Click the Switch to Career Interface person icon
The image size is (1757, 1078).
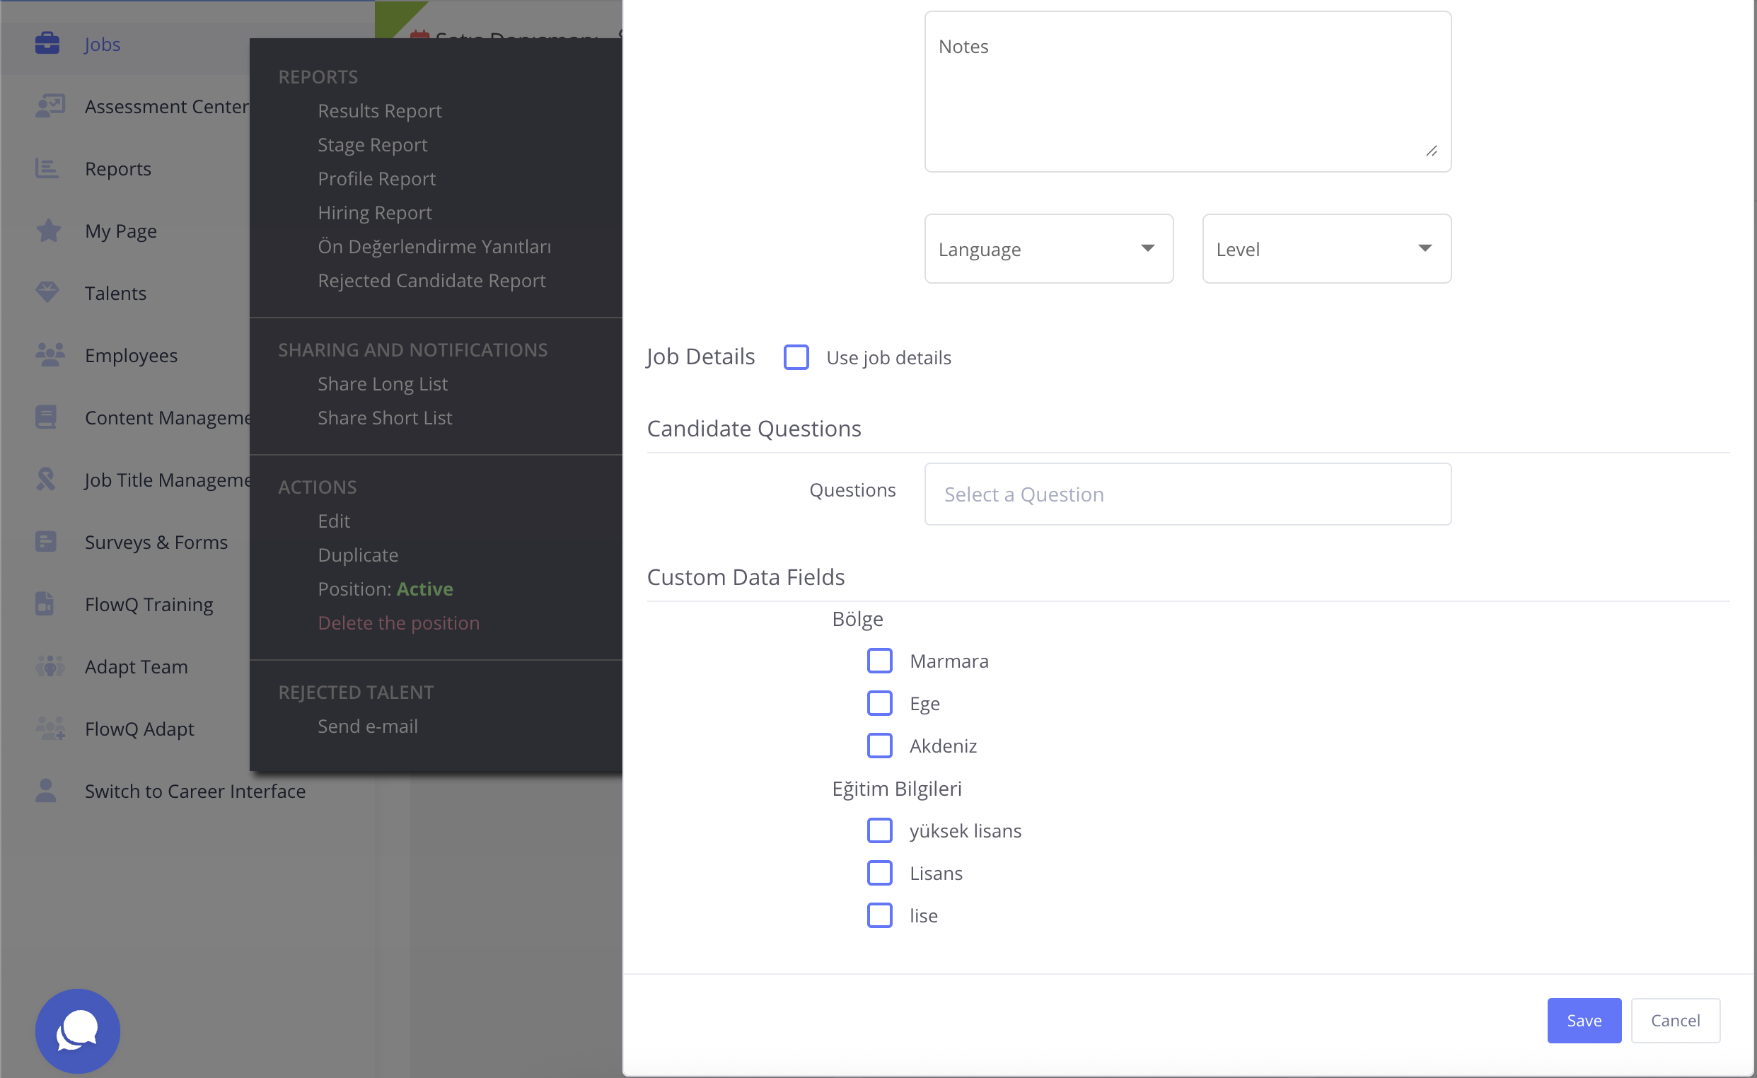46,790
